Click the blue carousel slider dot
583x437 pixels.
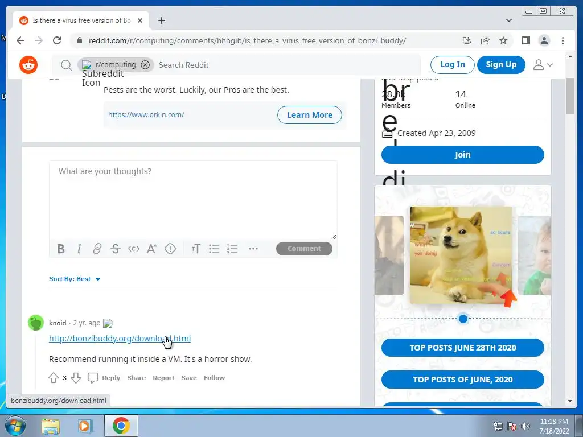tap(463, 319)
